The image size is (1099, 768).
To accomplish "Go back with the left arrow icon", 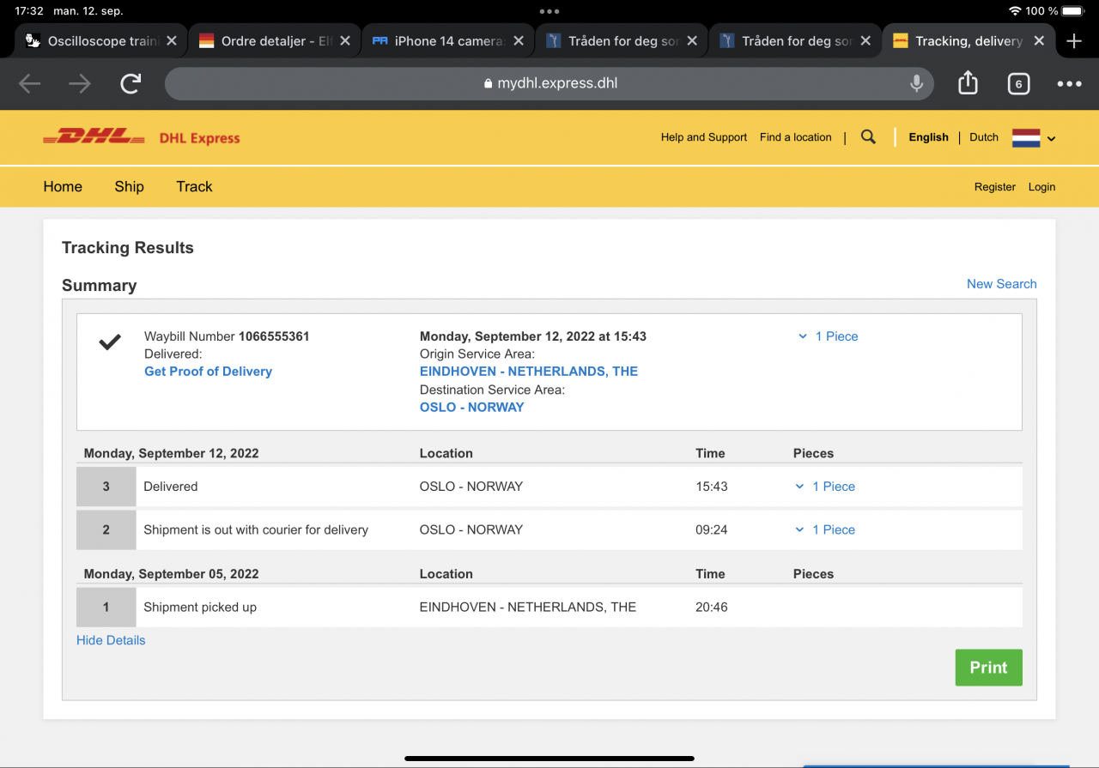I will click(x=30, y=83).
